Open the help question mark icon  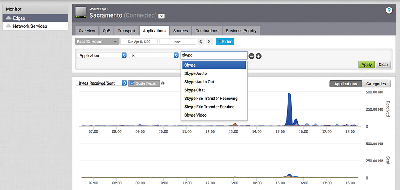389,10
